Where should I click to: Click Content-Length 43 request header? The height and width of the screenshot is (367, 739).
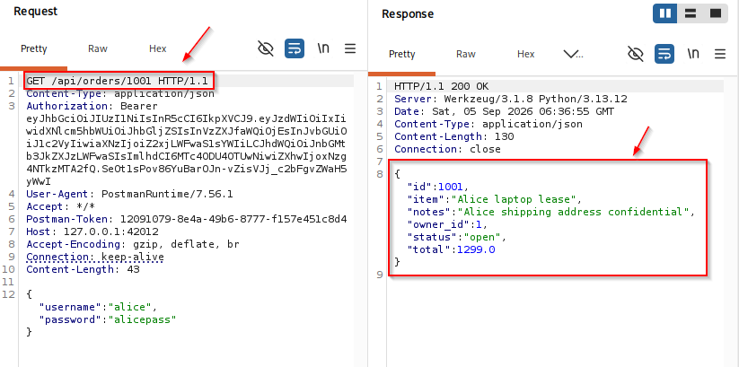pyautogui.click(x=83, y=269)
